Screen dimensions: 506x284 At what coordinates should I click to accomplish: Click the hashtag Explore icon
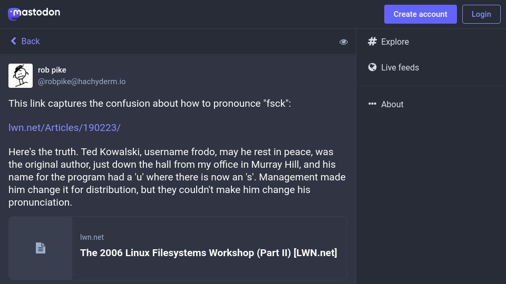(x=373, y=41)
